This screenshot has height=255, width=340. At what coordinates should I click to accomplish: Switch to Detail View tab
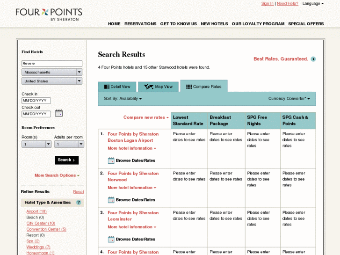(117, 87)
